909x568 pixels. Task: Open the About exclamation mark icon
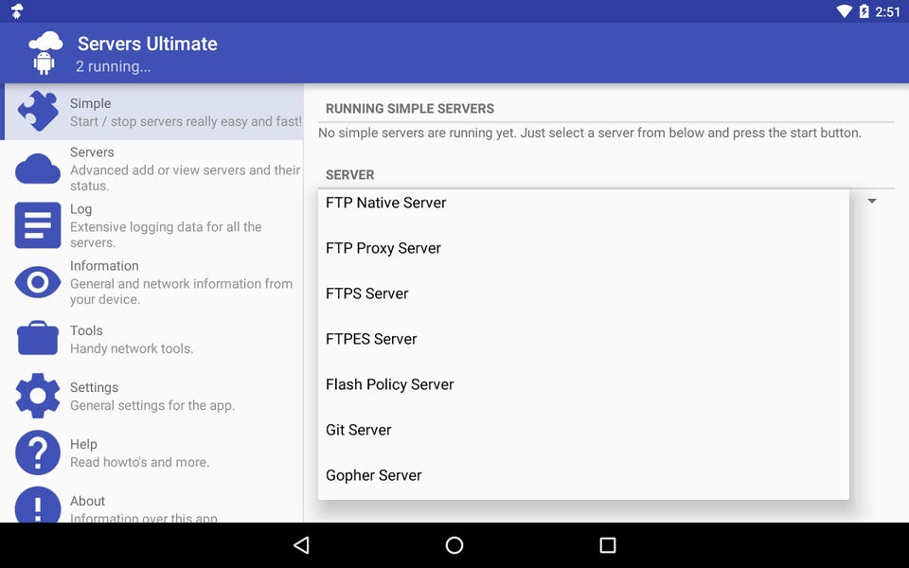pos(38,505)
